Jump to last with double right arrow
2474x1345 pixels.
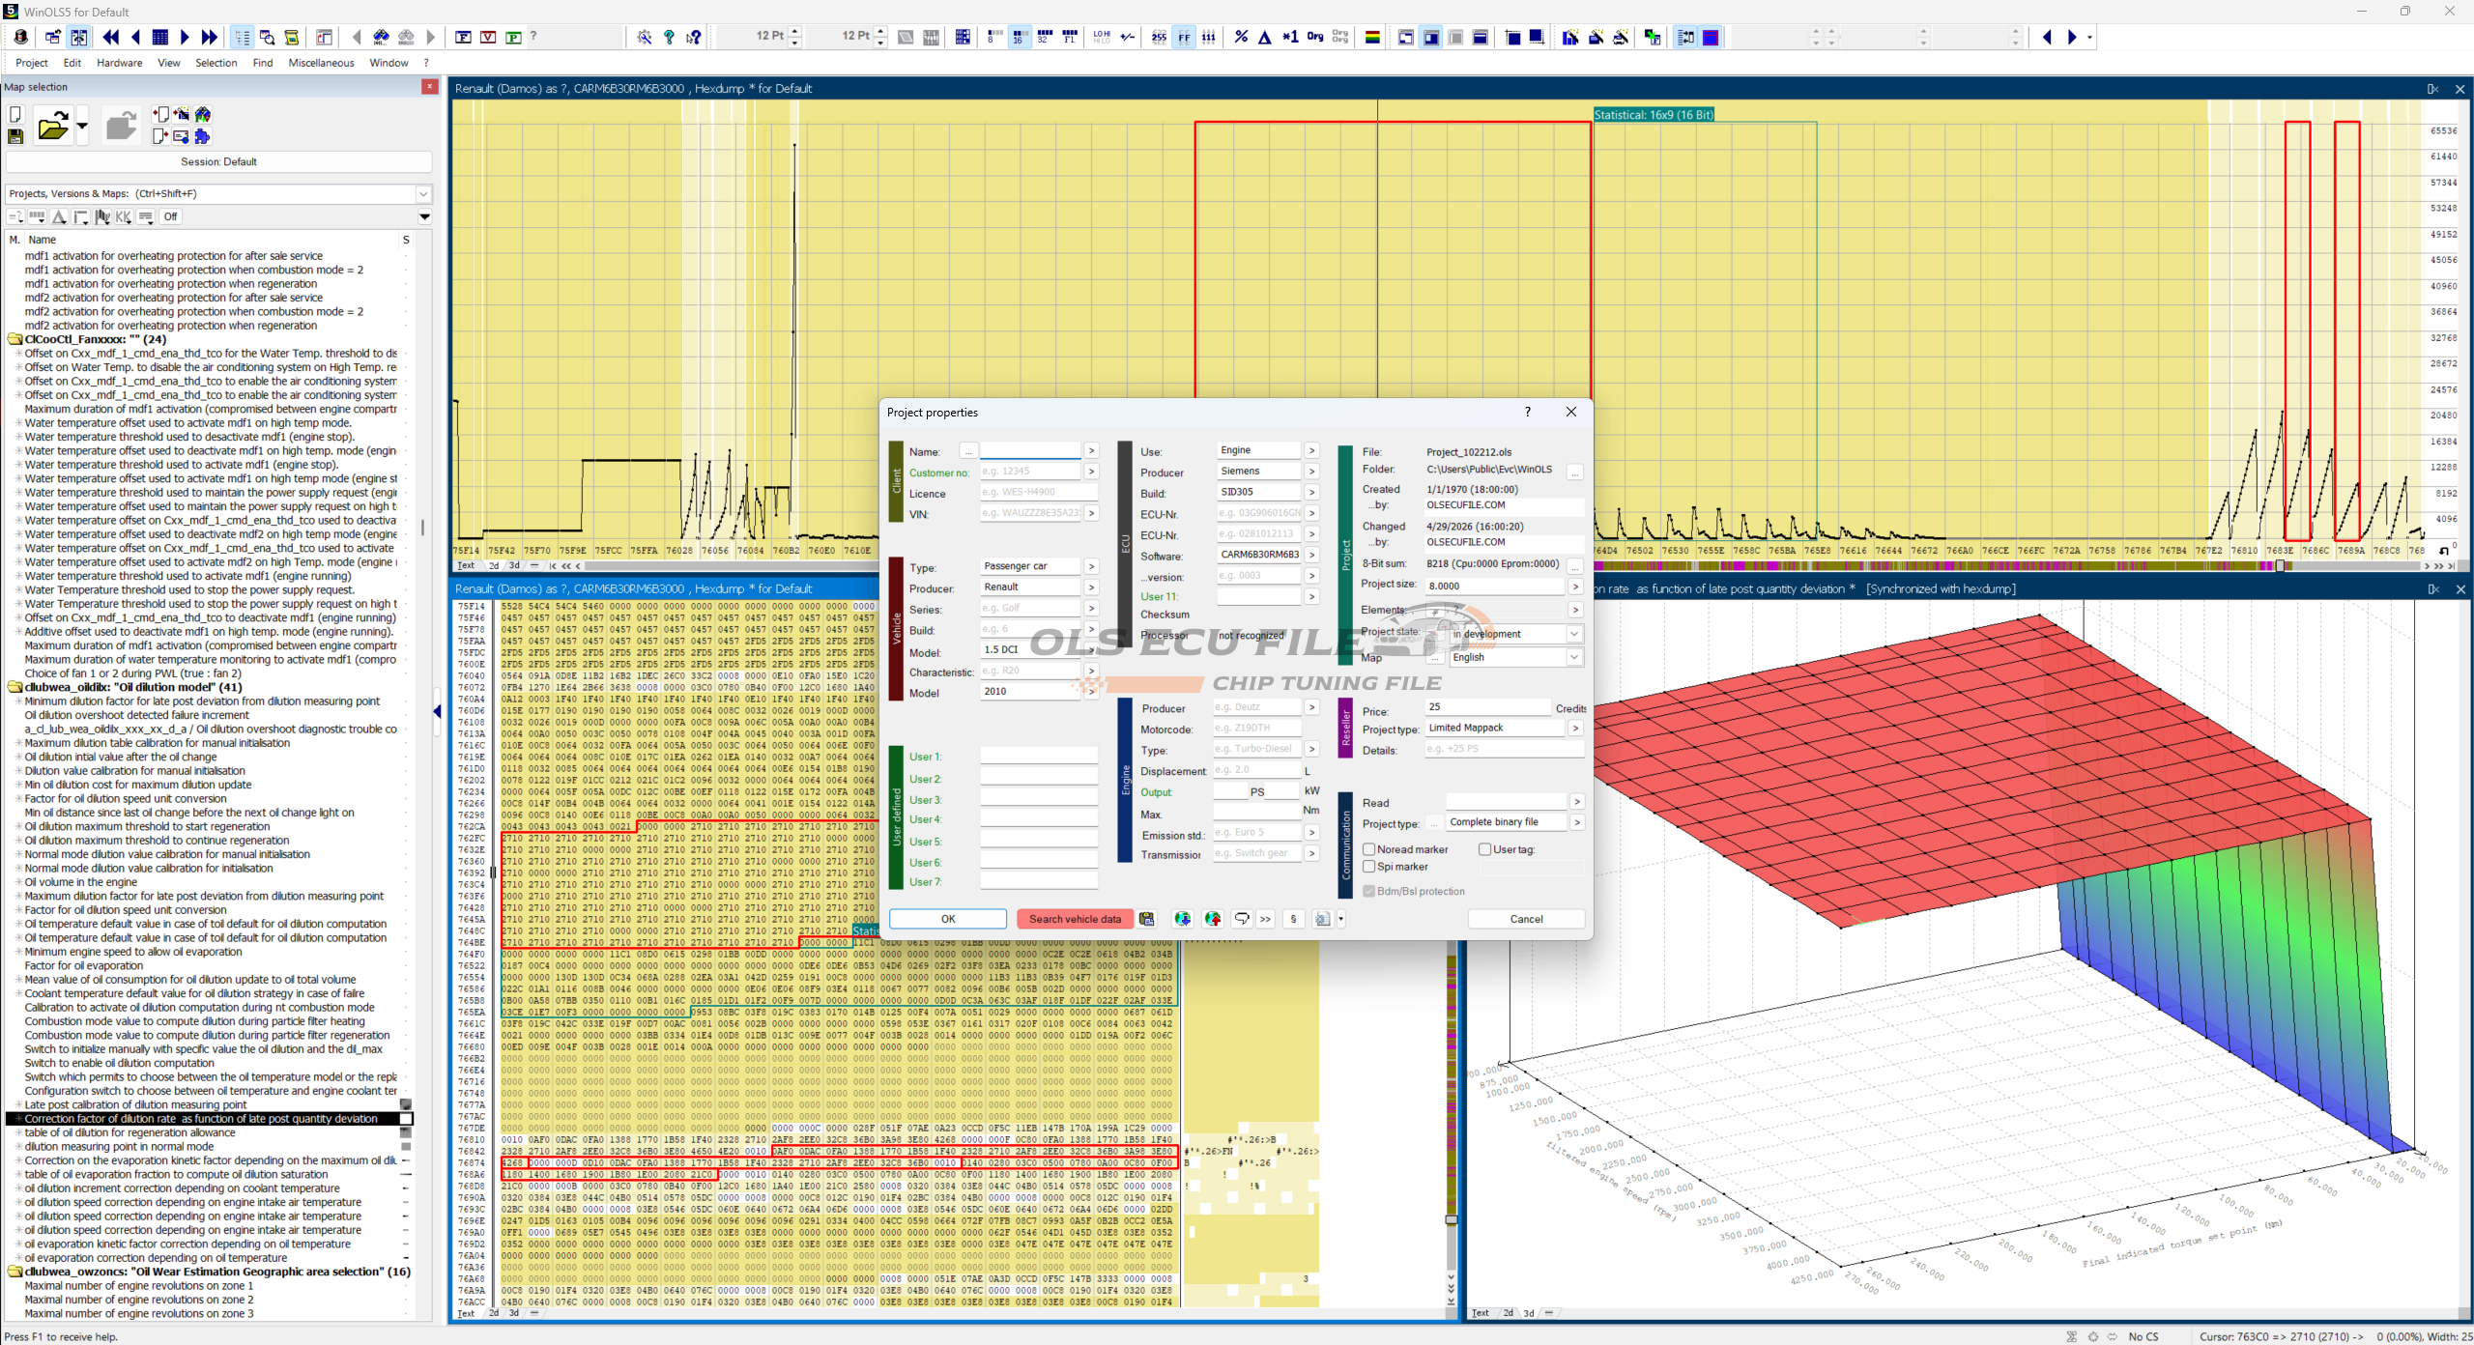(x=210, y=37)
